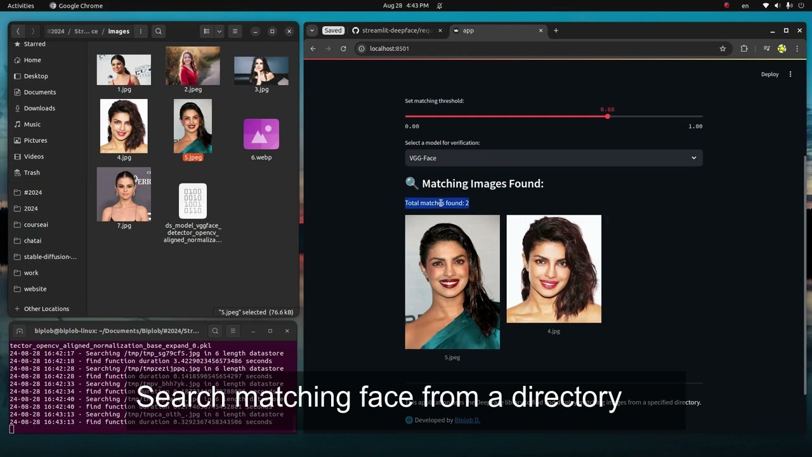Click the file manager list view sorting icon
Viewport: 812px width, 457px height.
(206, 30)
